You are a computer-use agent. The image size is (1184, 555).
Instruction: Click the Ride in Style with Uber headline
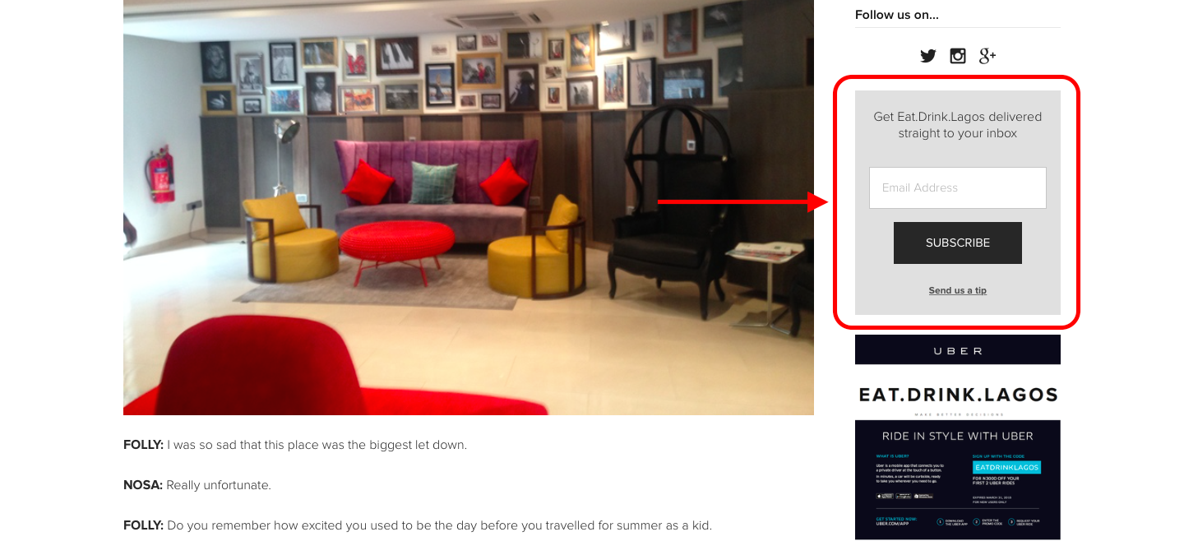click(x=958, y=436)
